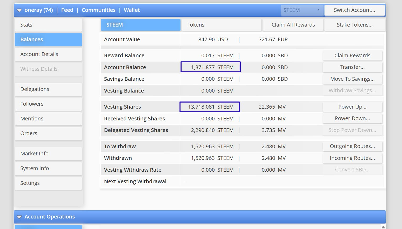Click the Account Balance value 1,371.877 STEEM
Viewport: 402px width, 229px height.
pos(212,67)
